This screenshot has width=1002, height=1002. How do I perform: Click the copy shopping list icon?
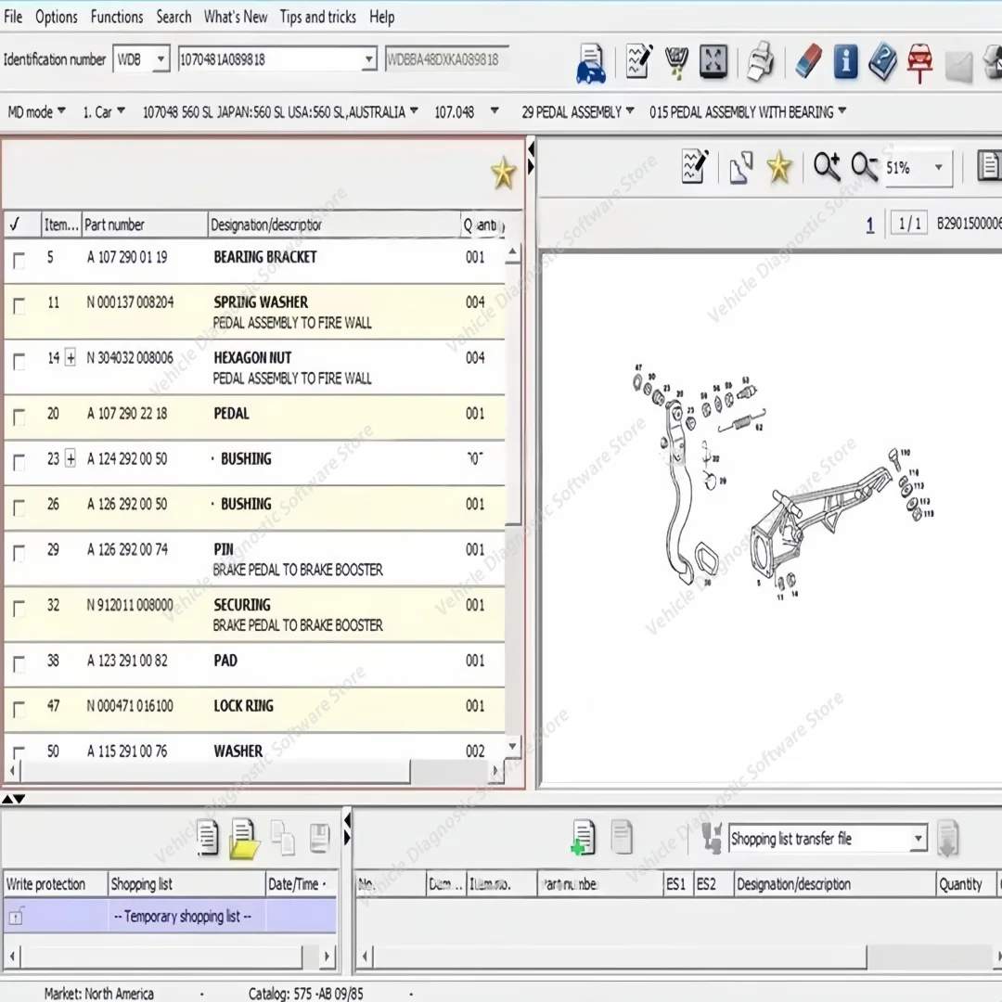tap(282, 837)
